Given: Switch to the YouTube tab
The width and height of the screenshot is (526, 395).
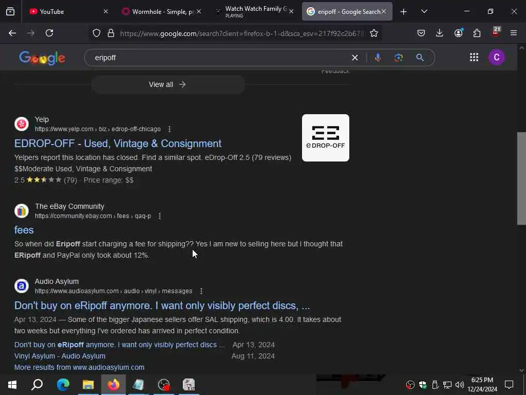Looking at the screenshot, I should tap(64, 12).
